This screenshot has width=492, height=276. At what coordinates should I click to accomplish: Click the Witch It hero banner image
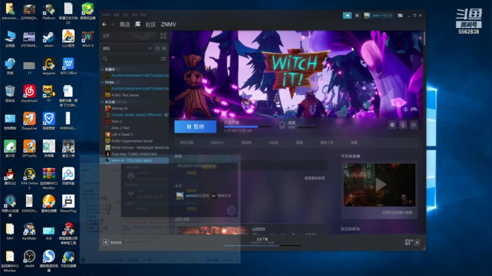pos(296,74)
